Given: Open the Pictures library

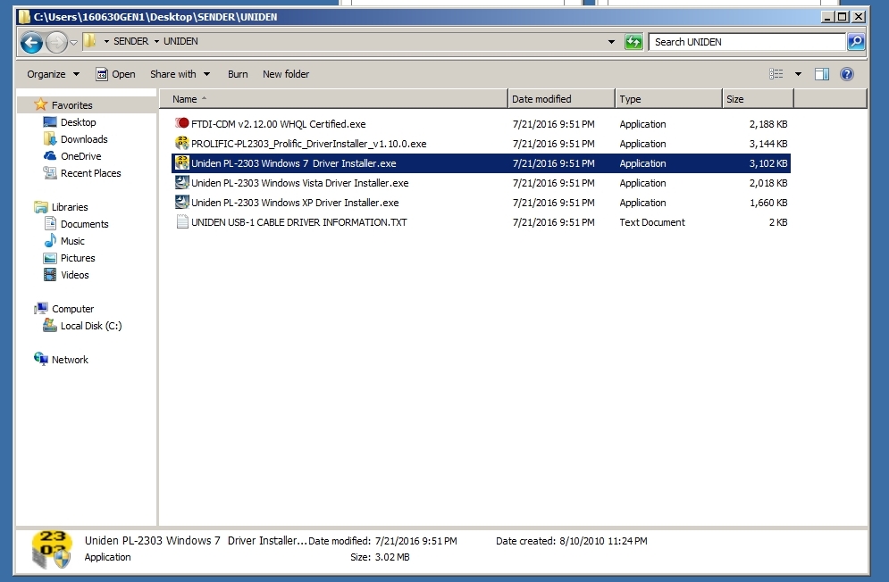Looking at the screenshot, I should tap(78, 258).
